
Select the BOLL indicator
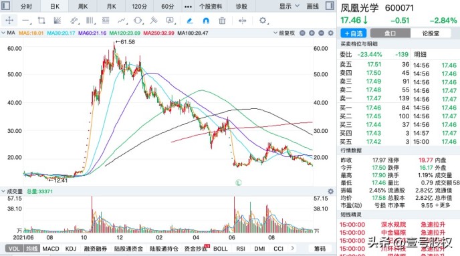(221, 249)
